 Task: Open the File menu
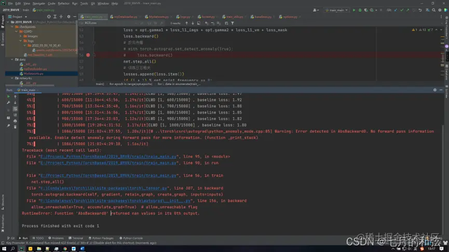click(x=10, y=4)
